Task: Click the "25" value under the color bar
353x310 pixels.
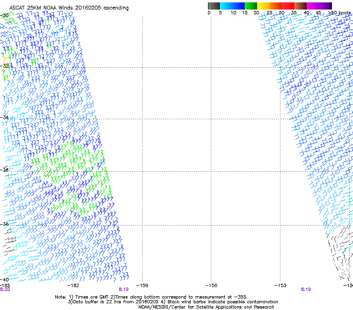Action: click(270, 12)
